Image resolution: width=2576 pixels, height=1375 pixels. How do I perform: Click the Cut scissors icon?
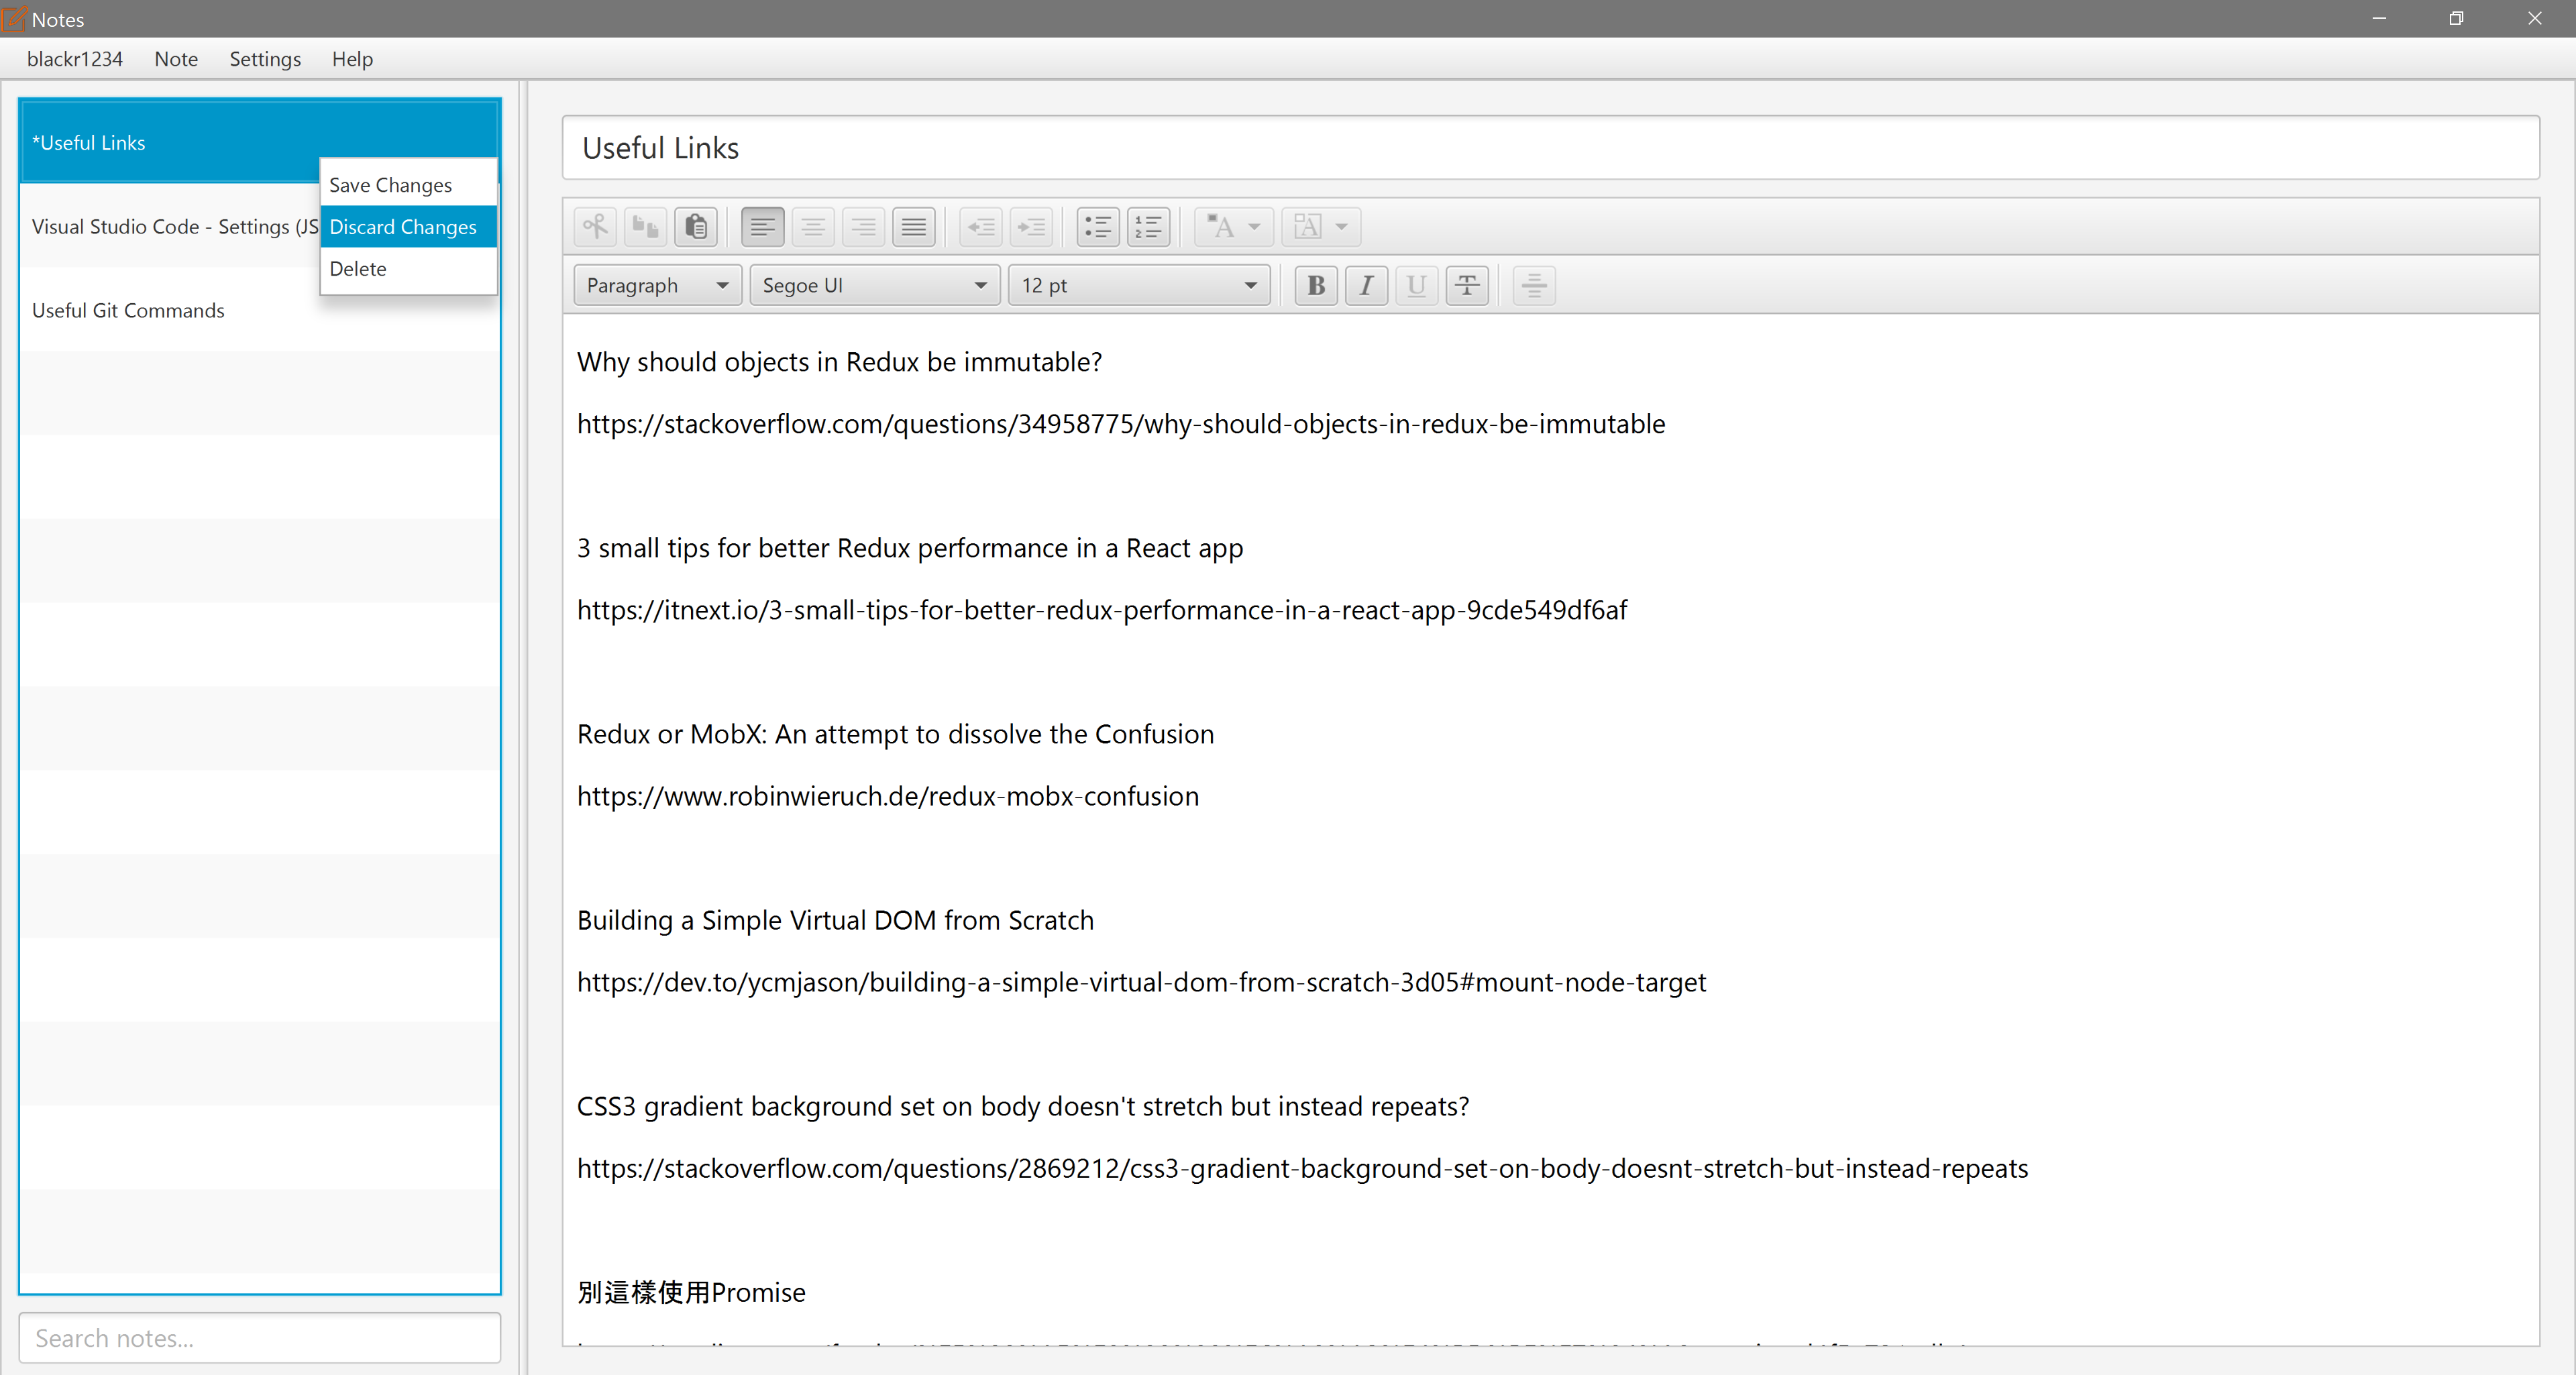[595, 227]
